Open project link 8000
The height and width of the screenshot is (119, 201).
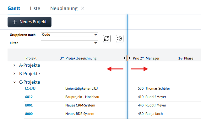pos(29,114)
